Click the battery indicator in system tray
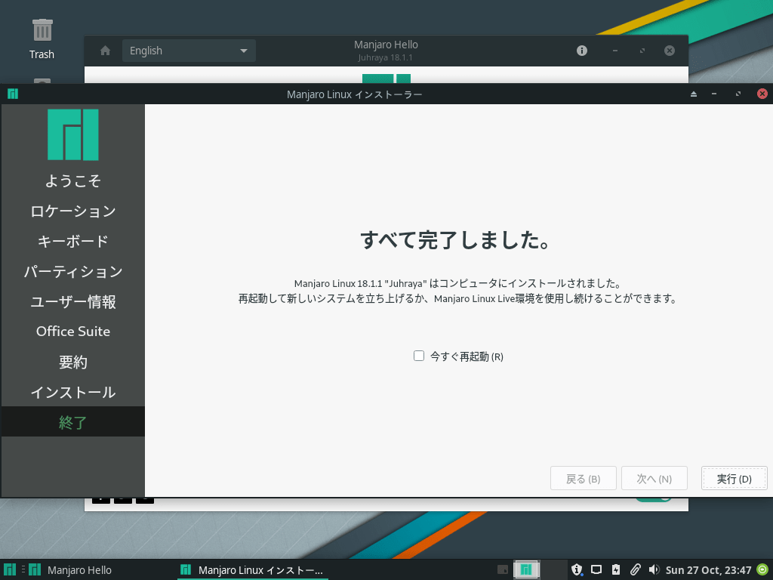The height and width of the screenshot is (580, 773). pos(615,569)
